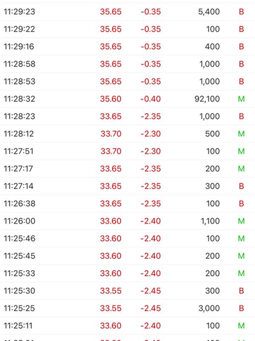Image resolution: width=255 pixels, height=341 pixels.
Task: Click the M marker for 11:26:00
Action: click(241, 221)
